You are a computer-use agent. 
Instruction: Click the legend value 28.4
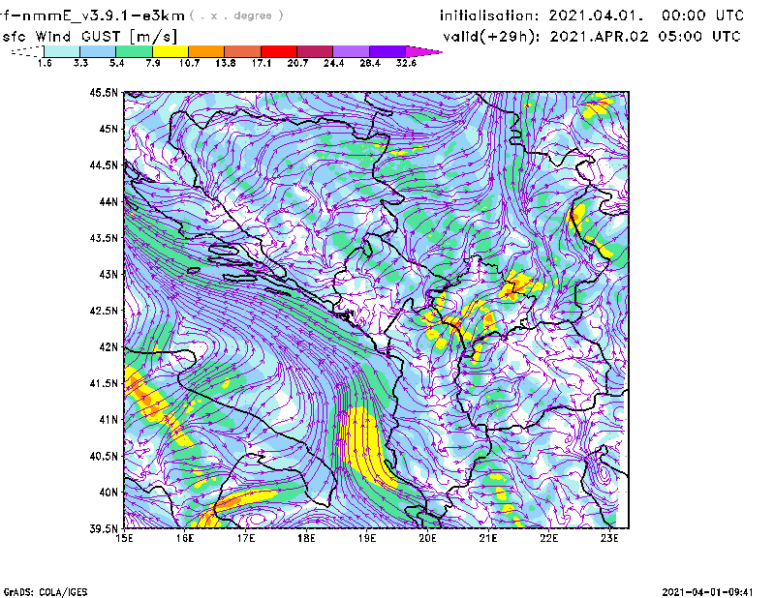(370, 63)
